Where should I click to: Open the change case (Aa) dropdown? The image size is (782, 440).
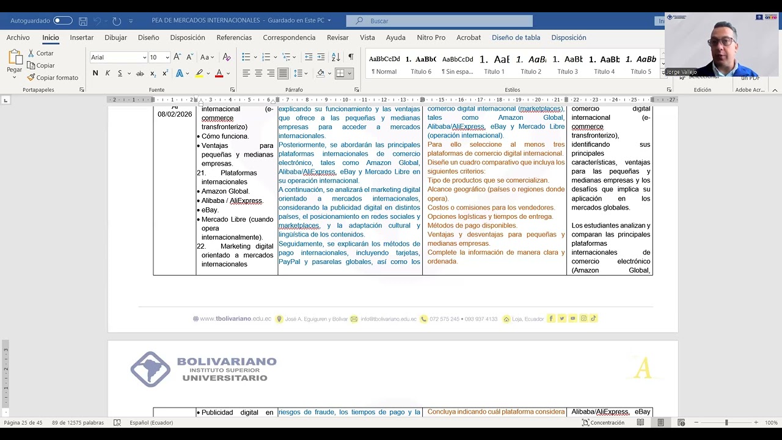point(207,57)
